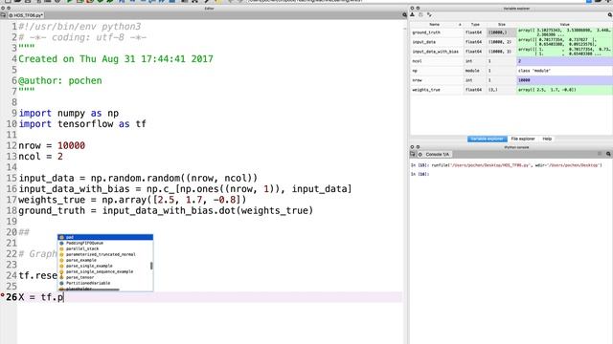Viewport: 613px width, 344px height.
Task: Choose 'parse_single_example' from autocomplete list
Action: pyautogui.click(x=104, y=266)
